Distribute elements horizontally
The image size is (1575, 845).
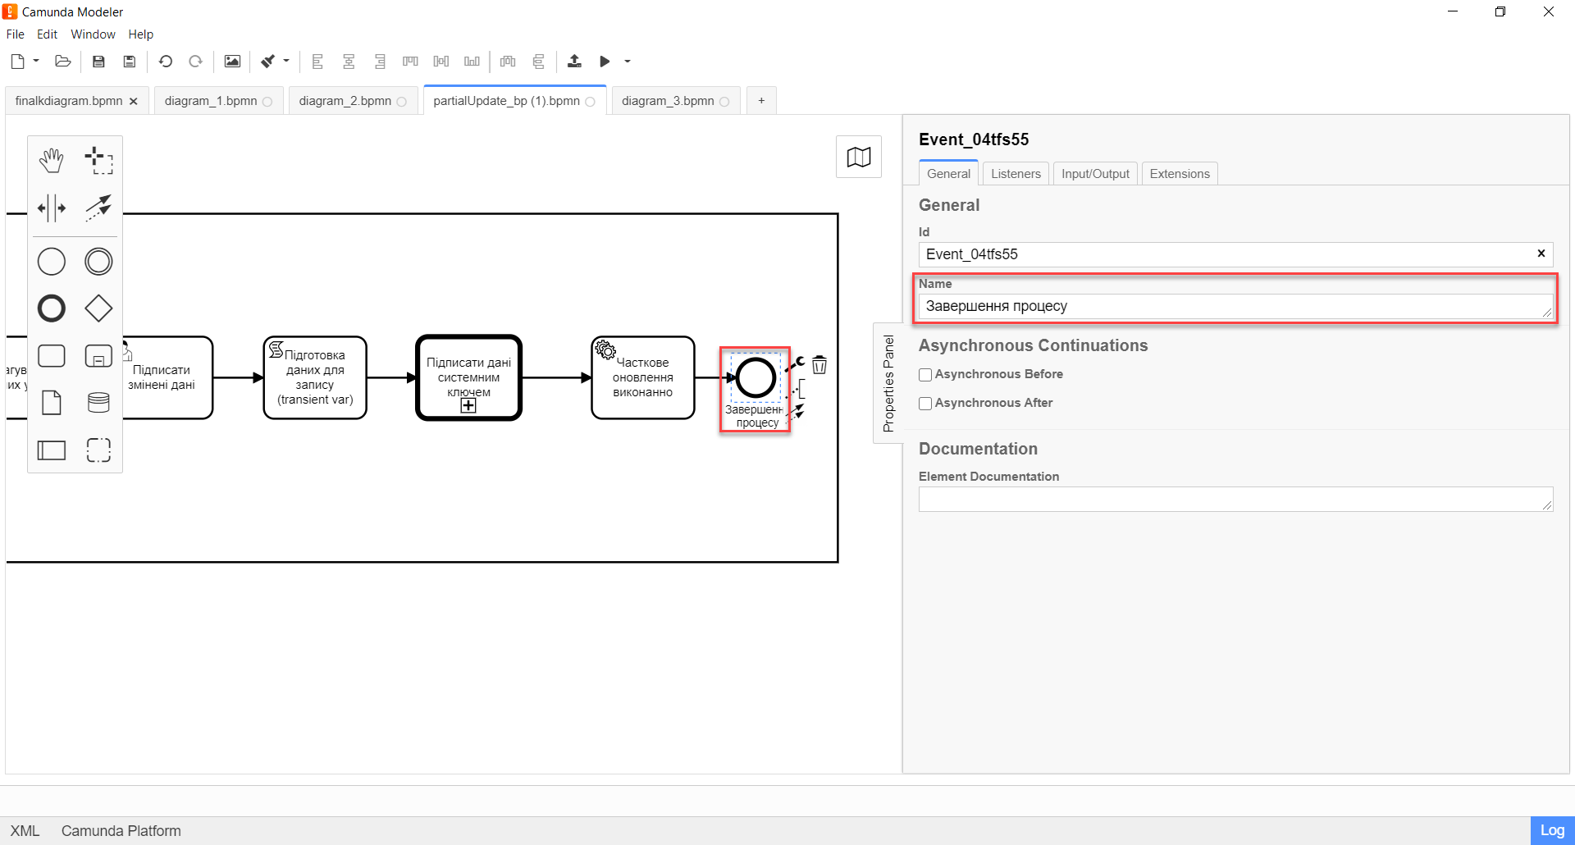pyautogui.click(x=508, y=61)
